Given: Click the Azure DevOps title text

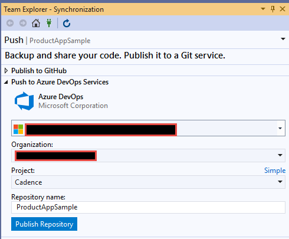Looking at the screenshot, I should point(61,97).
